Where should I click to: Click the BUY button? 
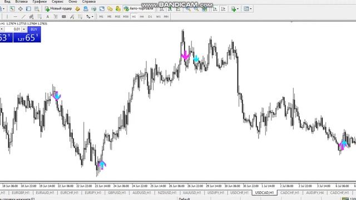click(x=34, y=29)
